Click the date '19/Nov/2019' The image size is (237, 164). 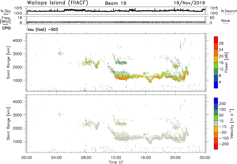[189, 3]
